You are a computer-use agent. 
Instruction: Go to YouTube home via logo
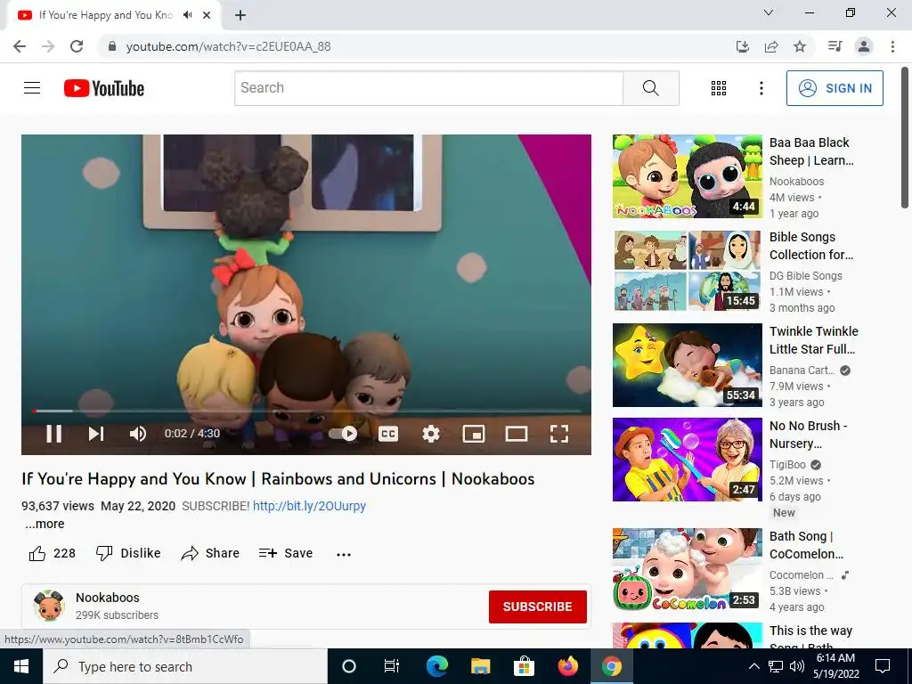104,88
